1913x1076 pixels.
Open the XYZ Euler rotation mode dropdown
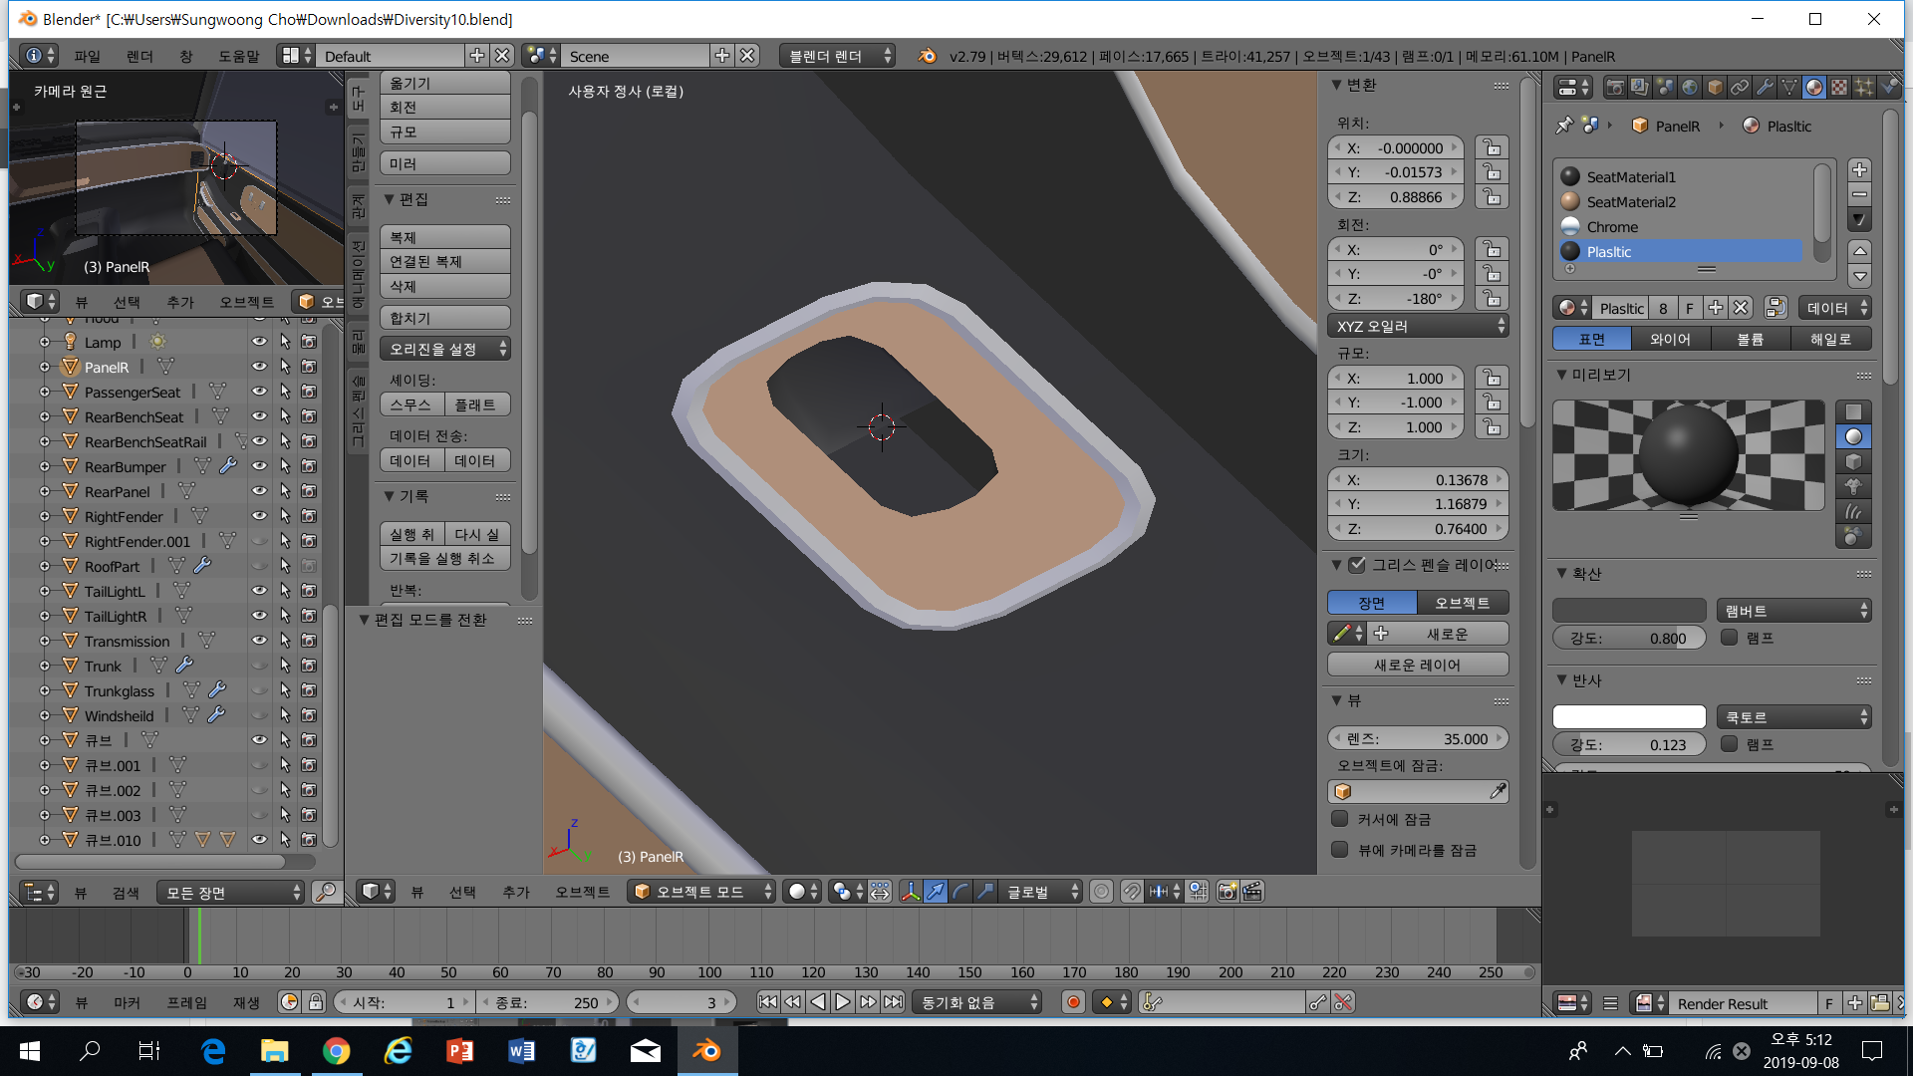point(1418,327)
